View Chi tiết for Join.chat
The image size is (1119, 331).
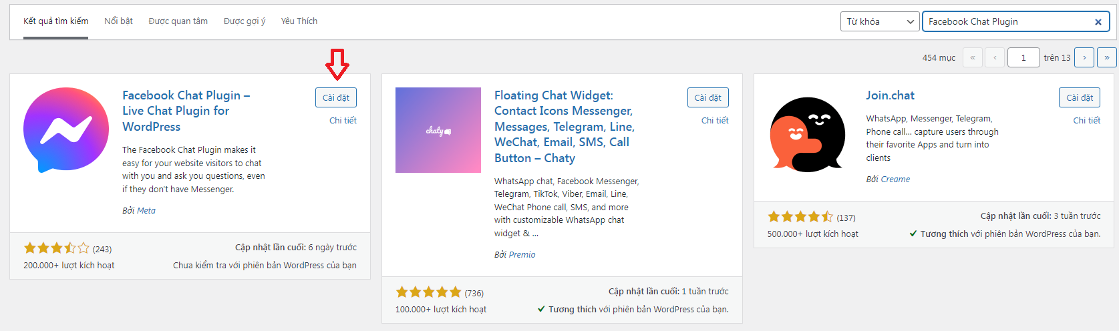1086,120
